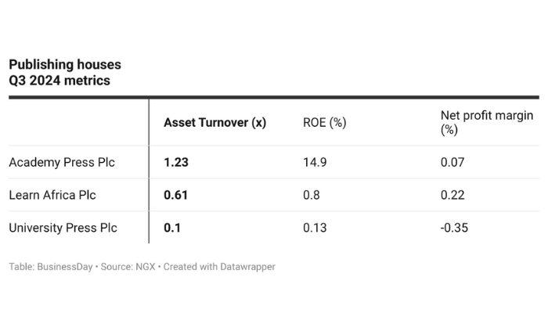
Task: Click the 0.61 asset turnover value
Action: (176, 195)
